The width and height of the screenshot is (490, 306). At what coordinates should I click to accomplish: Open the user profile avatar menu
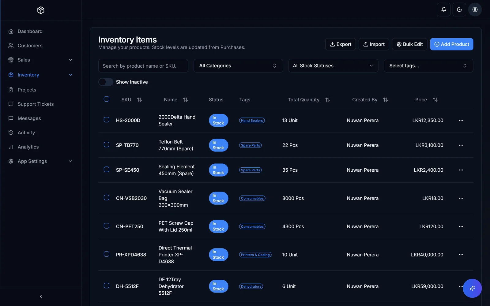(x=475, y=9)
